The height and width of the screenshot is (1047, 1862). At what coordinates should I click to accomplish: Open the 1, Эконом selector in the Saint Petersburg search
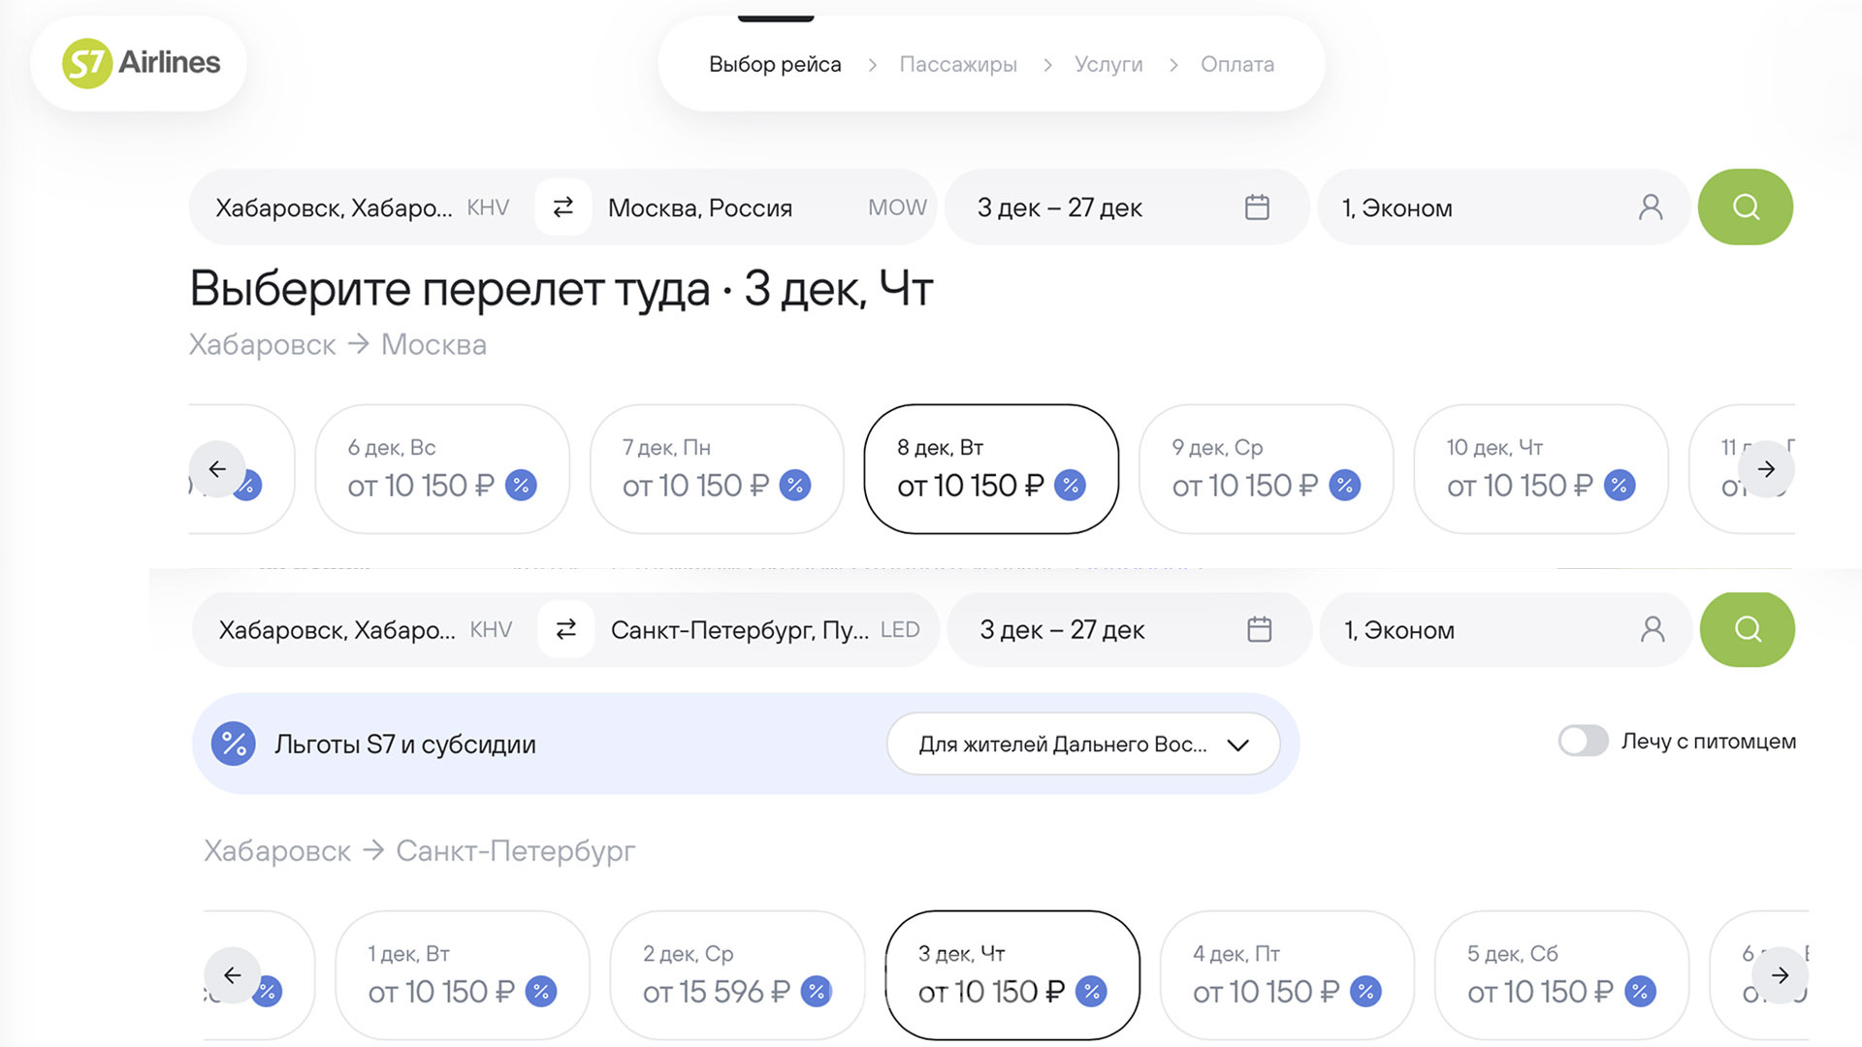[x=1505, y=630]
